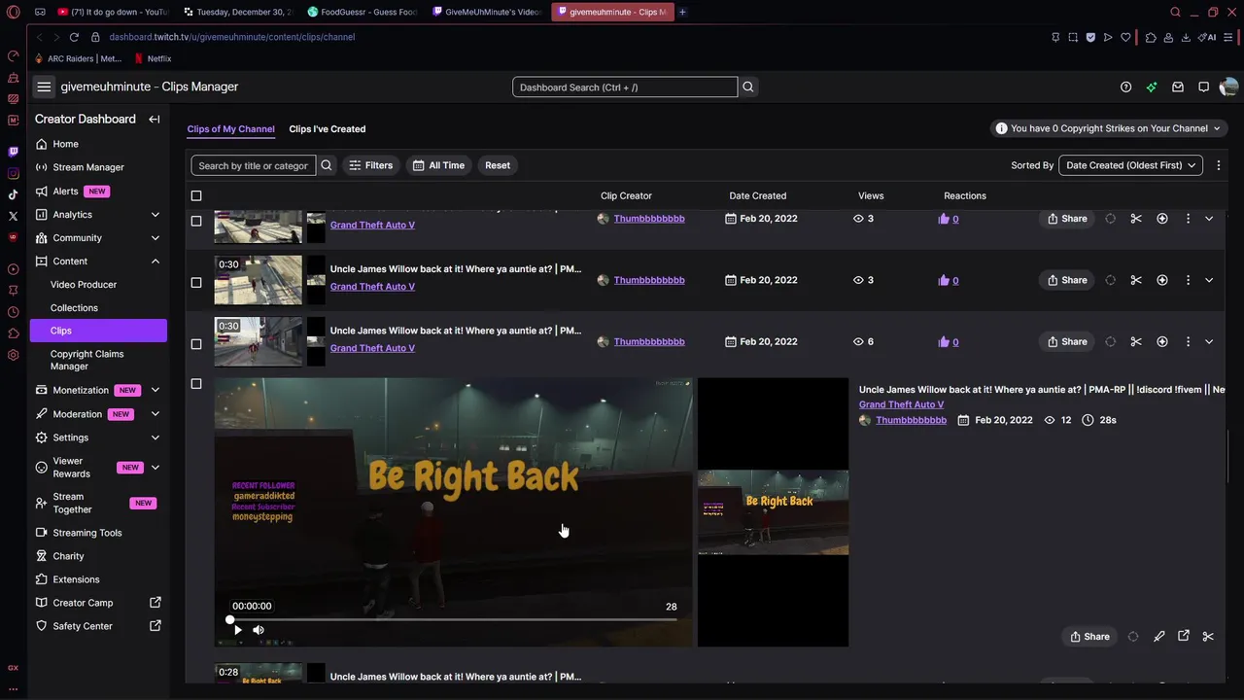
Task: Expand details chevron on the 6-views clip
Action: coord(1209,341)
